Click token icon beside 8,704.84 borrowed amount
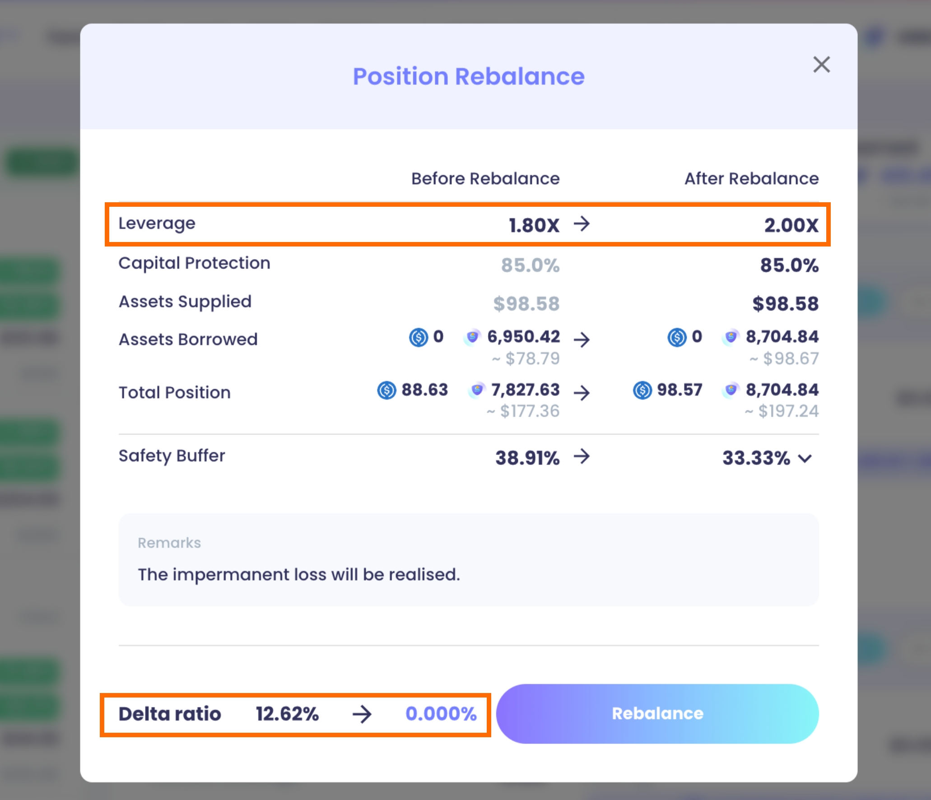The height and width of the screenshot is (800, 931). tap(731, 337)
